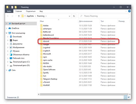Screen dimensions: 136x104
Task: Sort by the Имя column header
Action: [42, 21]
